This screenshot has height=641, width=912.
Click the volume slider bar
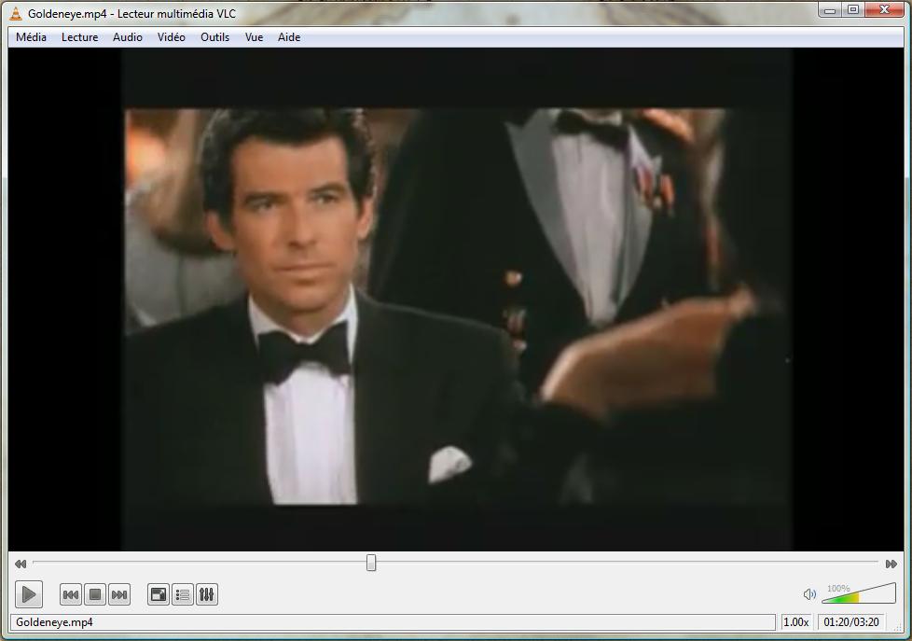point(859,593)
